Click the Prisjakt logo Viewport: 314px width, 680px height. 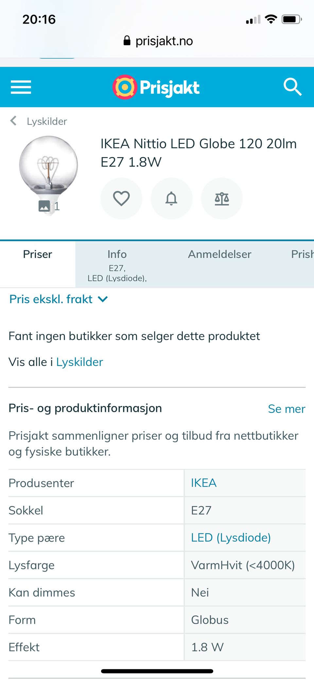pos(156,87)
